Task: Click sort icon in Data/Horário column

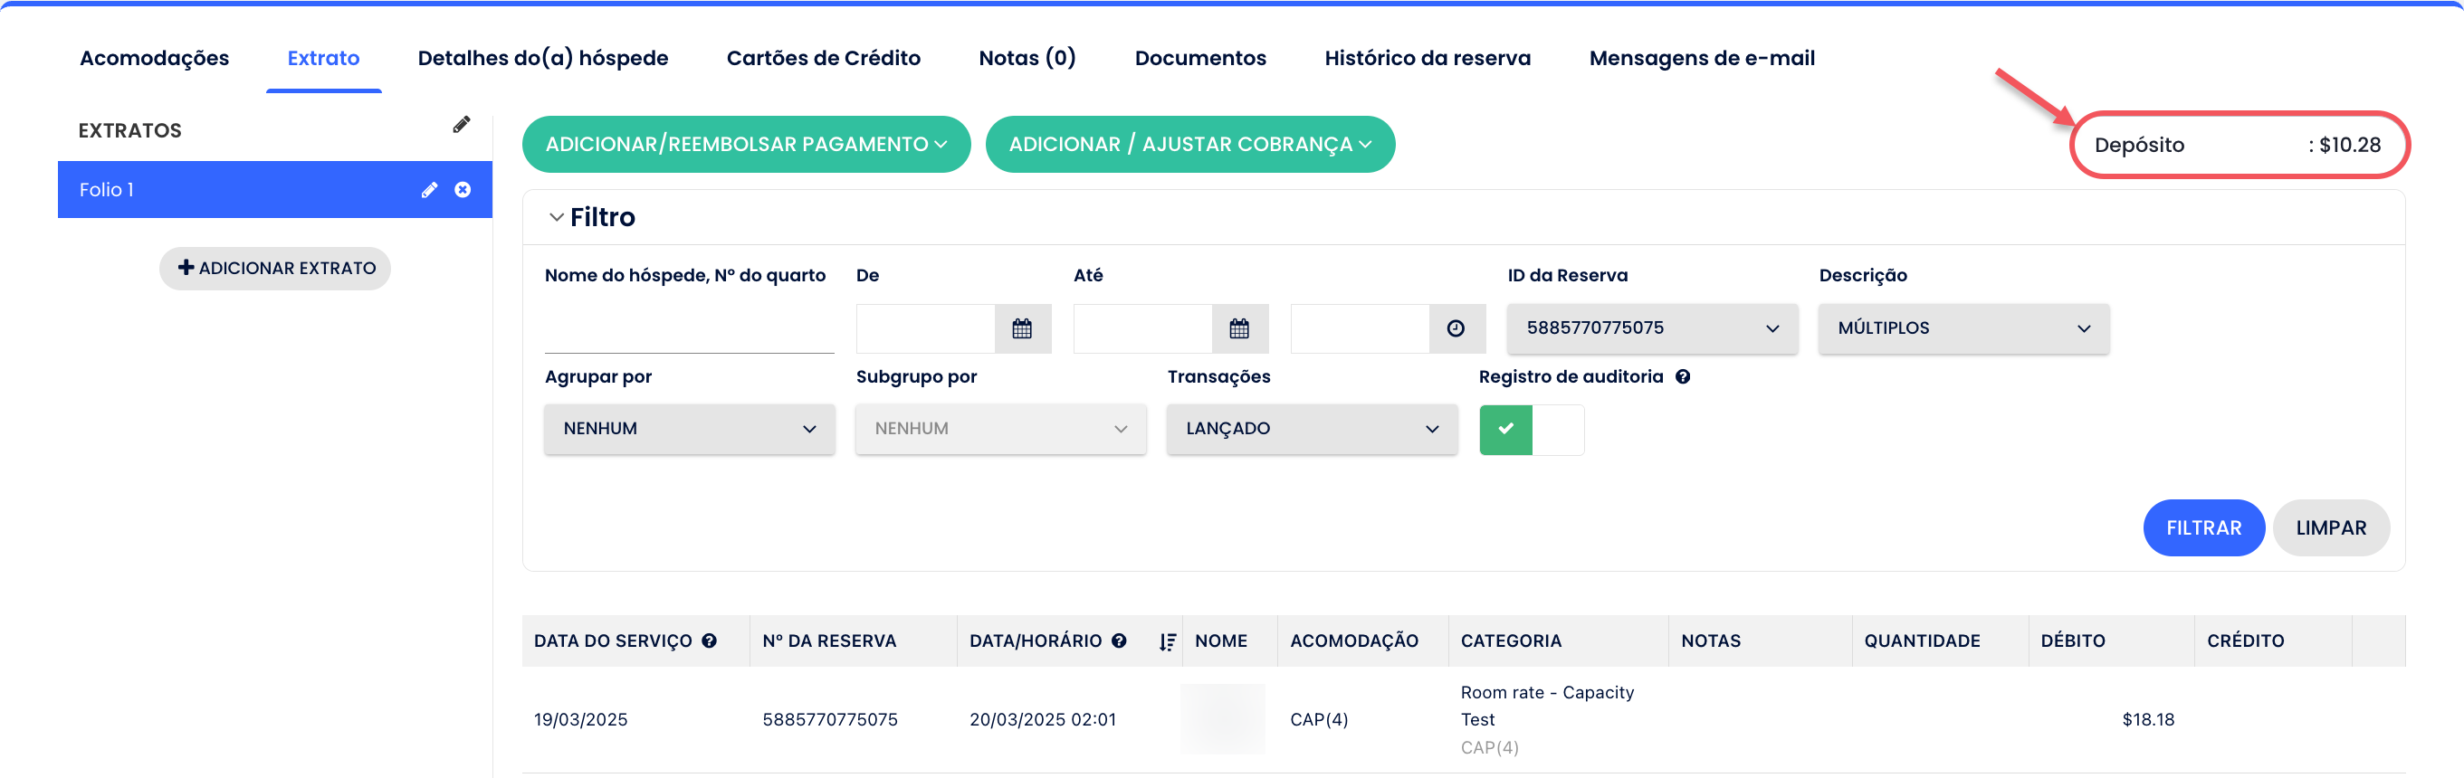Action: click(1167, 642)
